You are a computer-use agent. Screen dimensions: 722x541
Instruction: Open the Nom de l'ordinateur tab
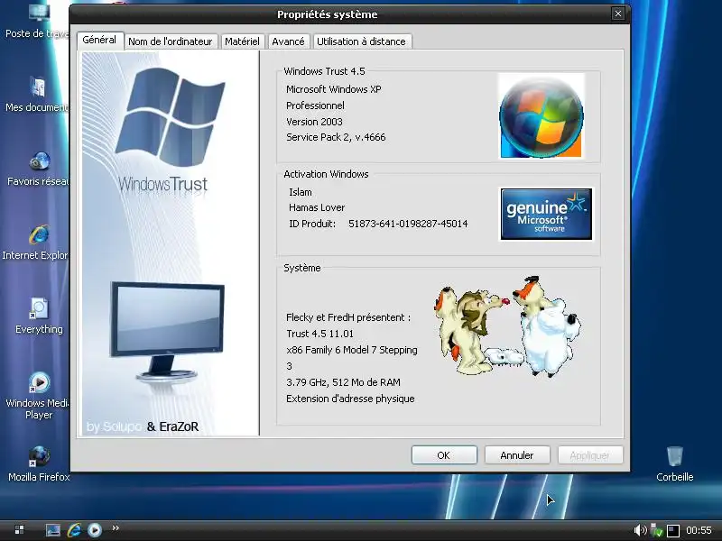(171, 41)
